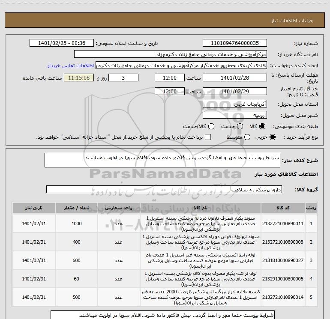The height and width of the screenshot is (319, 330).
Task: Click the quantity cell 500
Action: coord(77,297)
